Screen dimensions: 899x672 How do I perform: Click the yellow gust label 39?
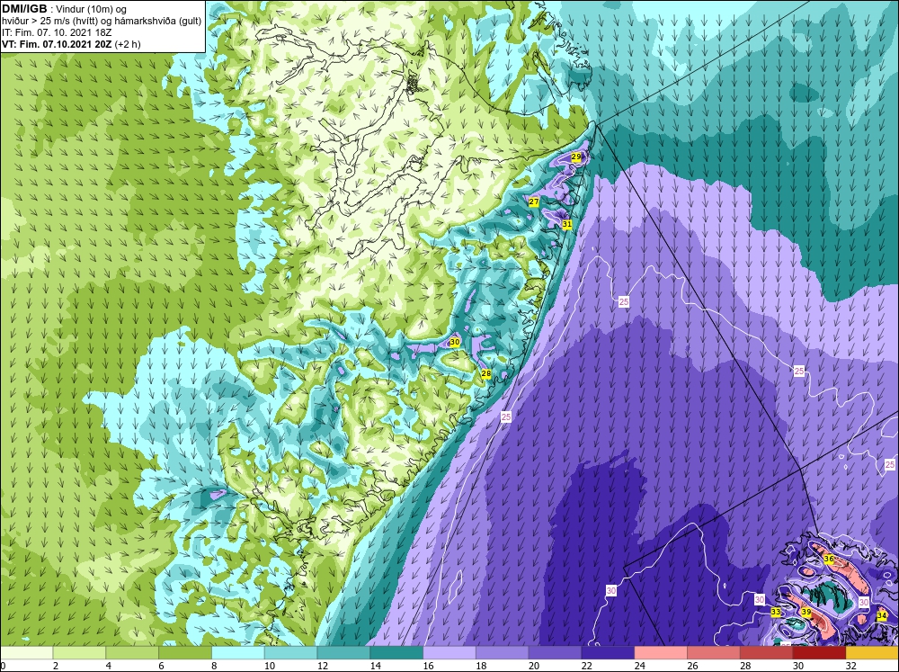pos(806,613)
